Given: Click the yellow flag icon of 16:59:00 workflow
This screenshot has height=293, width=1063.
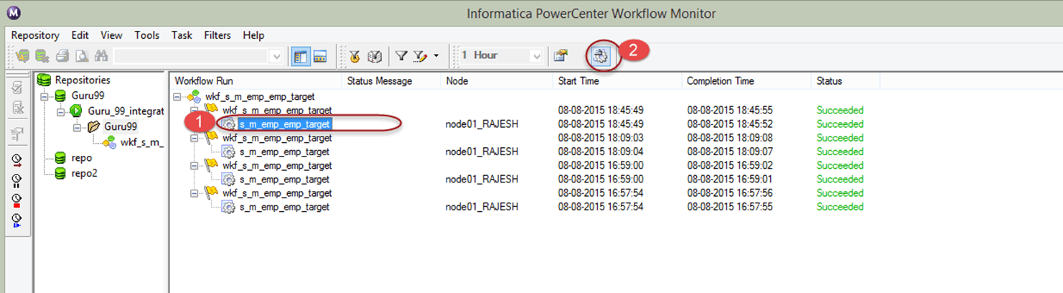Looking at the screenshot, I should [x=211, y=166].
